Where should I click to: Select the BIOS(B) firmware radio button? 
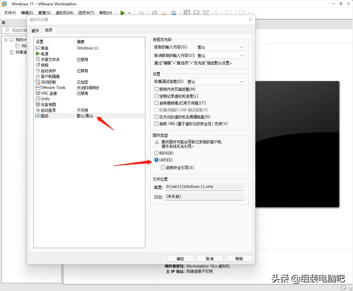coord(156,153)
